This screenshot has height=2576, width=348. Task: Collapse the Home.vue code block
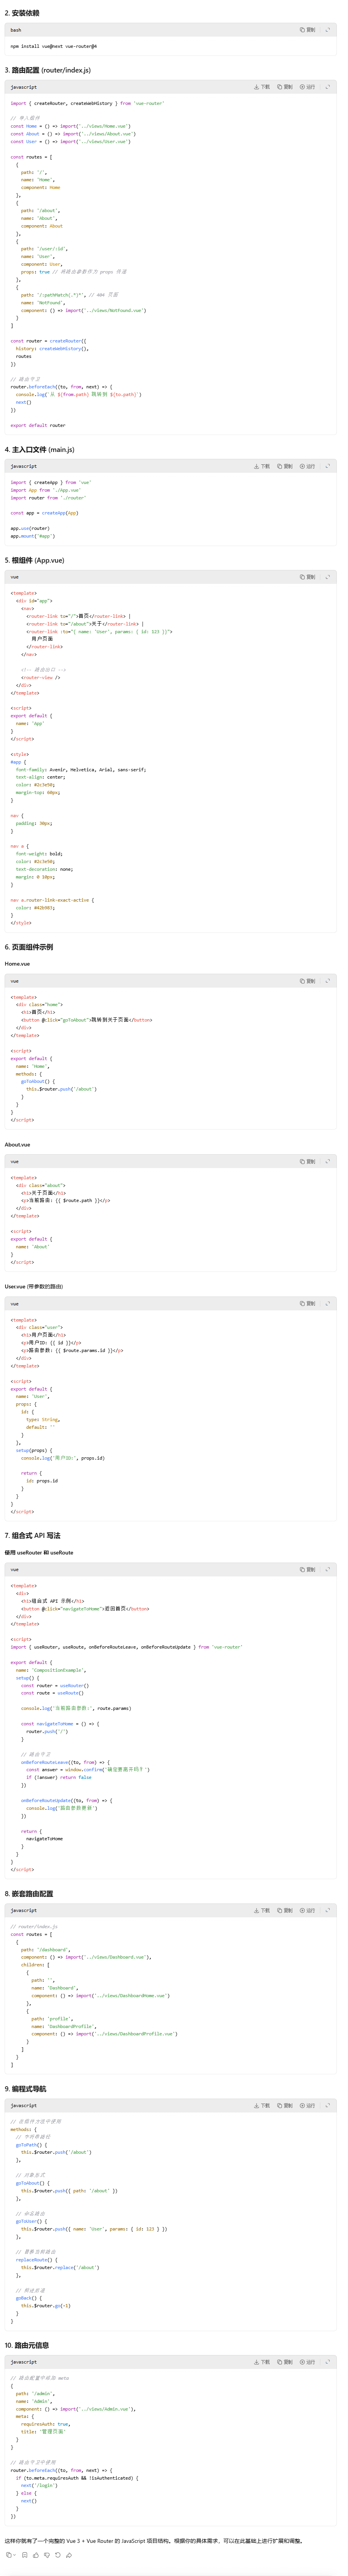click(x=327, y=981)
